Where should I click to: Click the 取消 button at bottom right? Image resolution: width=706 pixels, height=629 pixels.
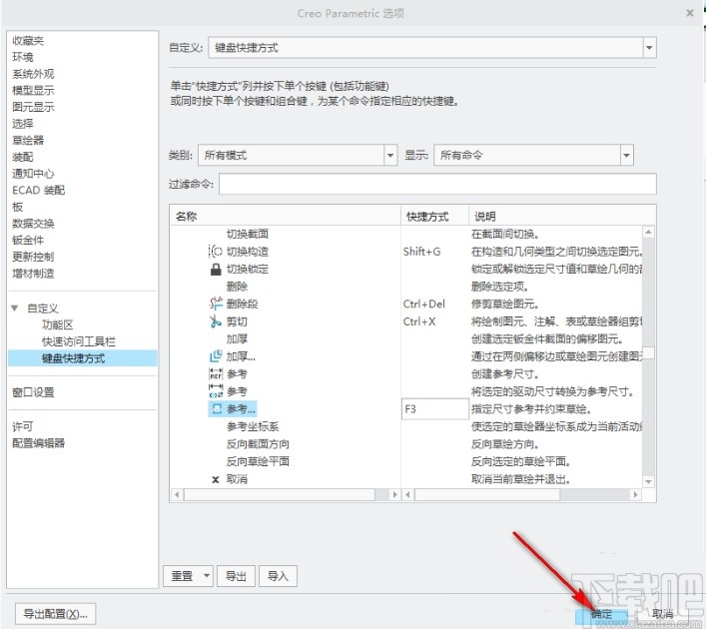(662, 614)
